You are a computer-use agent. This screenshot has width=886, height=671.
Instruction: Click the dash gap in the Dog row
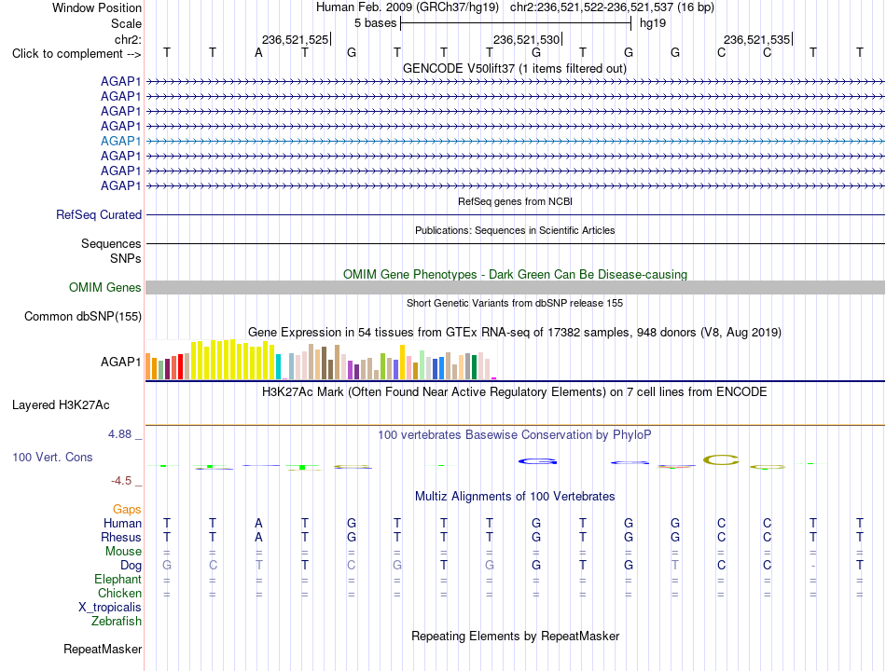pyautogui.click(x=813, y=566)
